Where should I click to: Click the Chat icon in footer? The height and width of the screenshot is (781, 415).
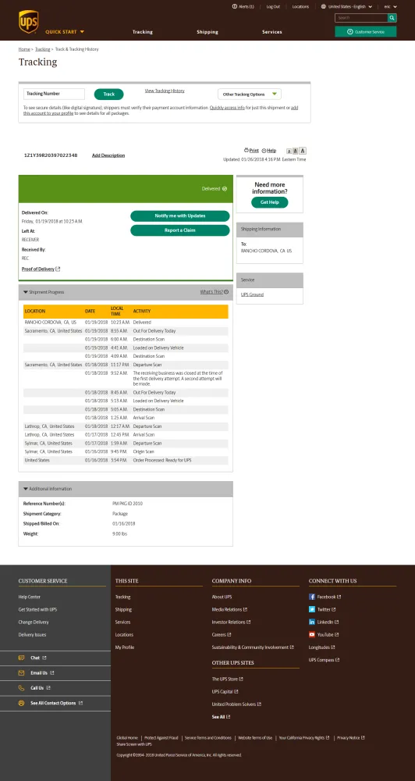pyautogui.click(x=21, y=658)
